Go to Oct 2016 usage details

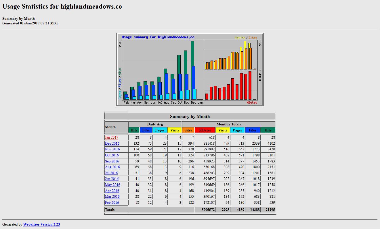[112, 155]
